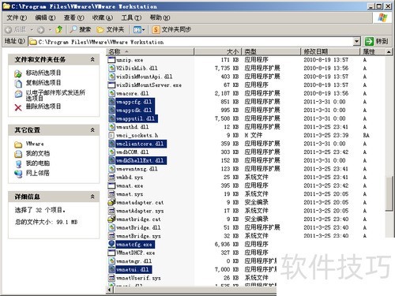Screen dimensions: 395x296
Task: Open the address bar dropdown arrow
Action: 356,41
